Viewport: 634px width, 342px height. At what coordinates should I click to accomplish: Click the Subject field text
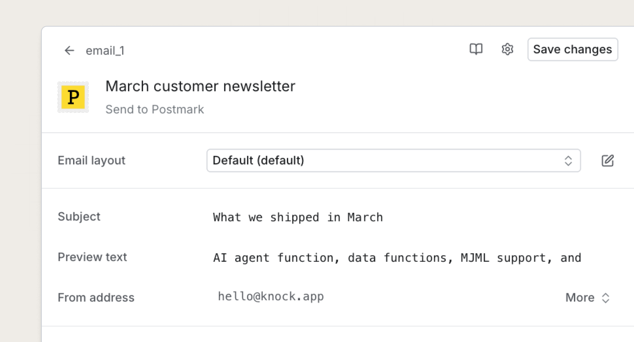[298, 217]
